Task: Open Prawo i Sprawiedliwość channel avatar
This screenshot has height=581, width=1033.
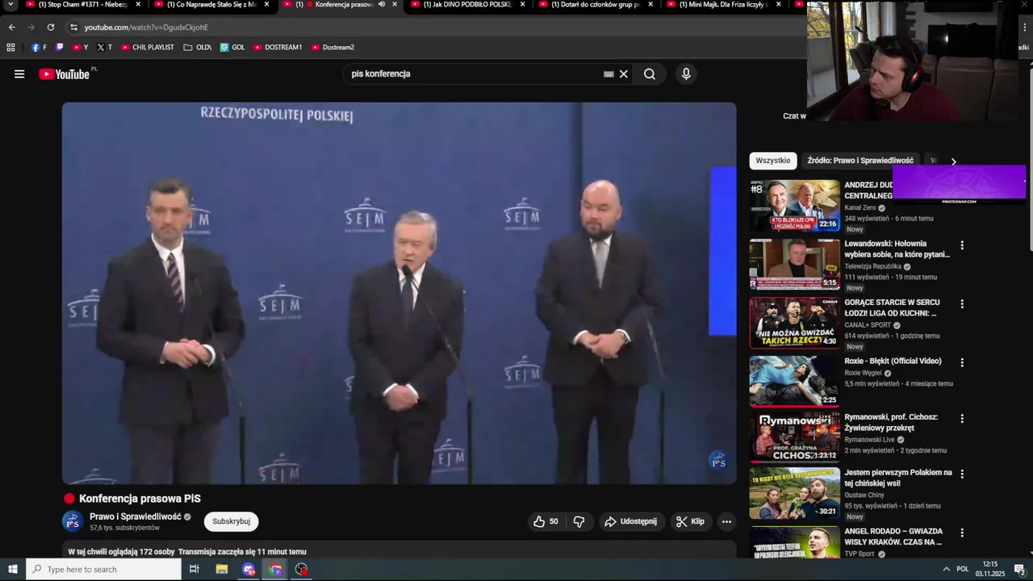Action: point(73,521)
